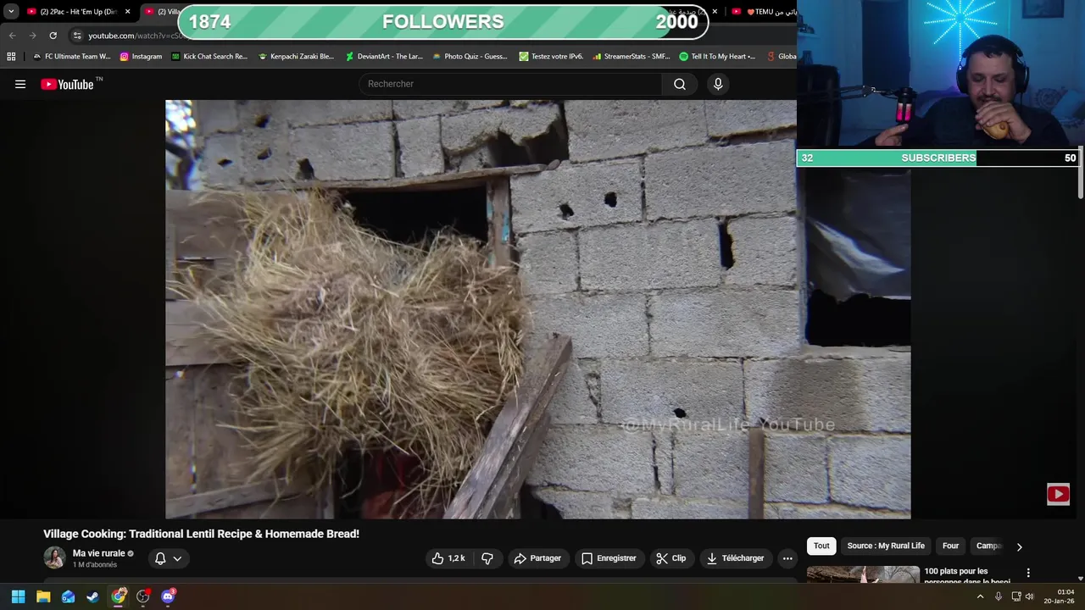Click inside the Rechercher search field
The width and height of the screenshot is (1085, 610).
[x=511, y=84]
